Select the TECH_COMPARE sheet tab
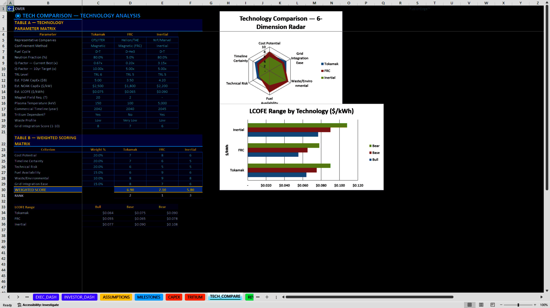 (x=225, y=297)
